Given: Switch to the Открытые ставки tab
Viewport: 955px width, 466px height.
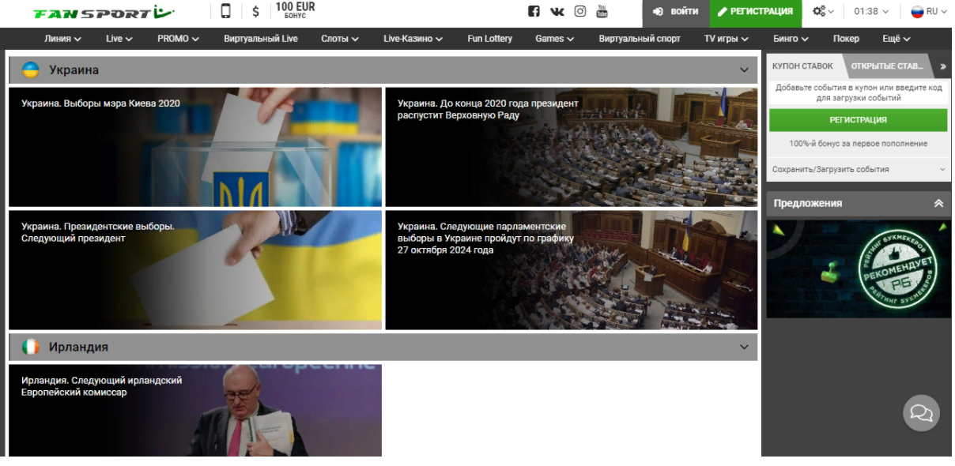Looking at the screenshot, I should (x=886, y=66).
